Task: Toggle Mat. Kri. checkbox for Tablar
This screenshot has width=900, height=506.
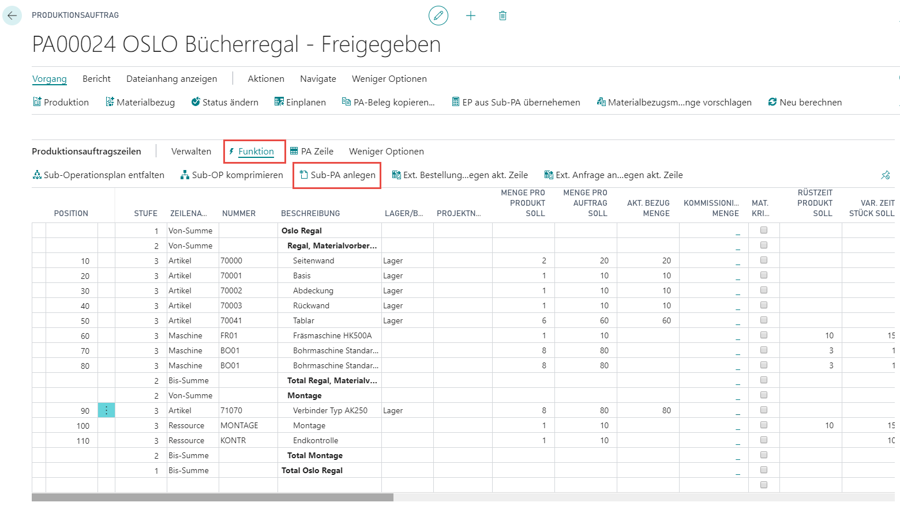Action: click(764, 320)
